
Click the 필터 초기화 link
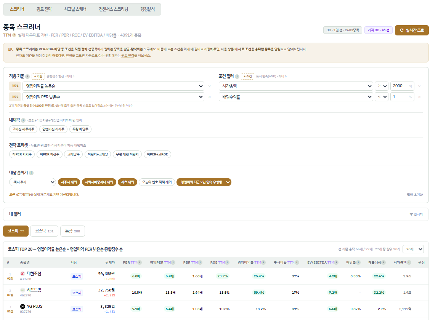415,195
